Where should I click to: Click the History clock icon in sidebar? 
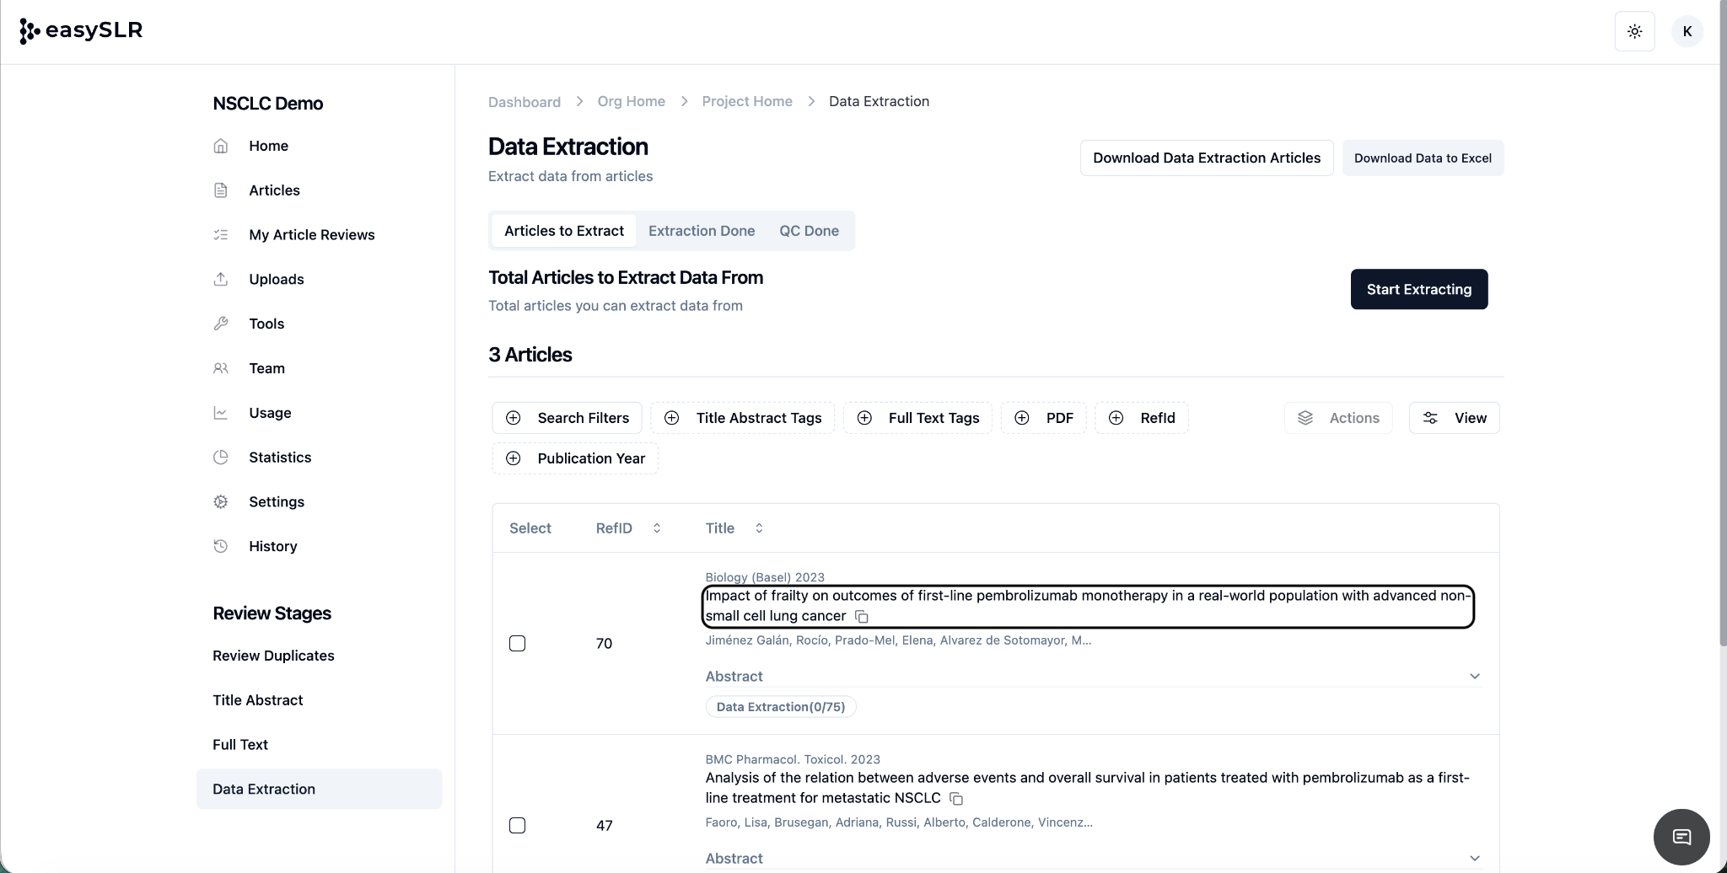221,546
